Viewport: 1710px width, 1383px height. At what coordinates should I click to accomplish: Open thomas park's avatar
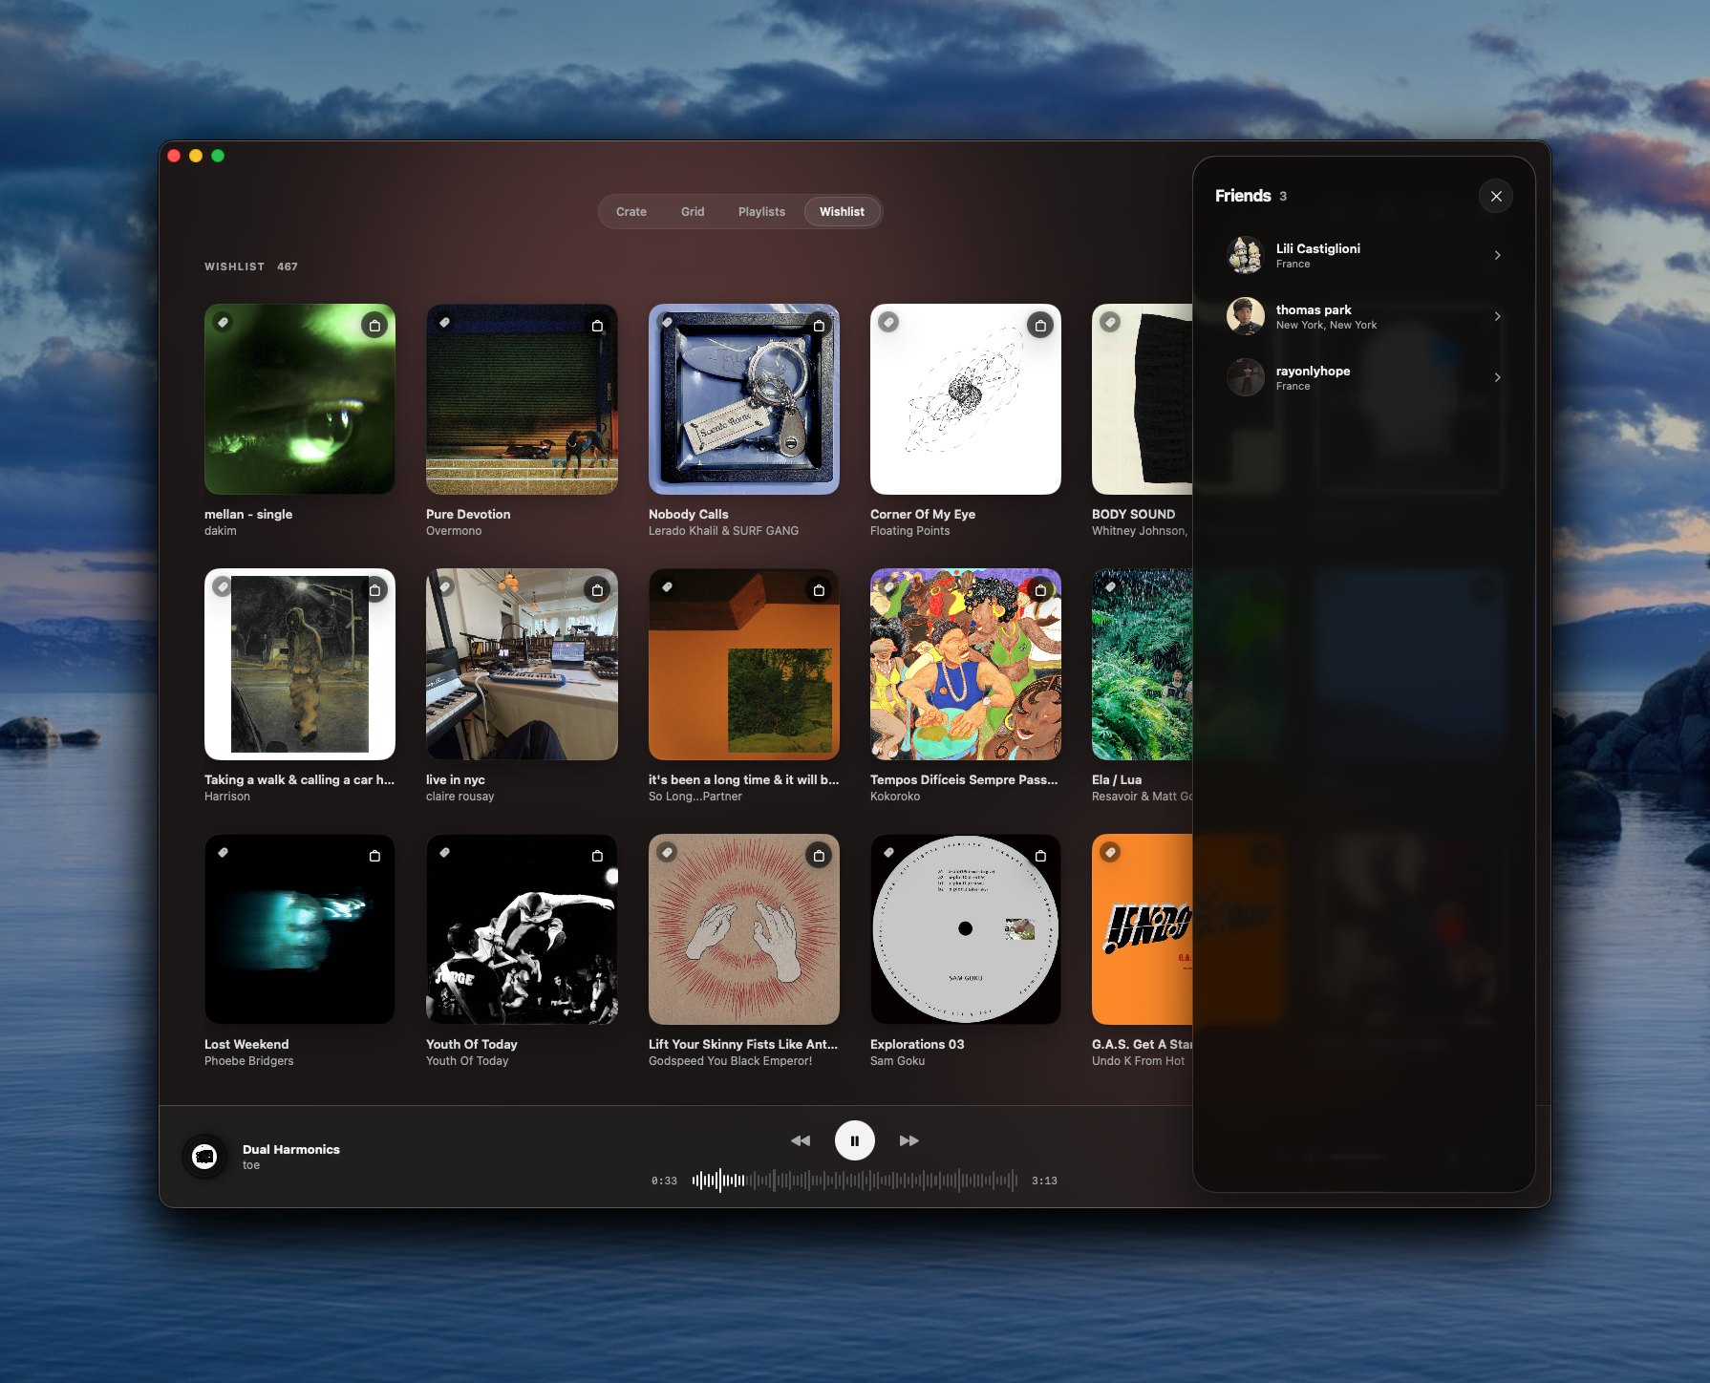pyautogui.click(x=1246, y=316)
